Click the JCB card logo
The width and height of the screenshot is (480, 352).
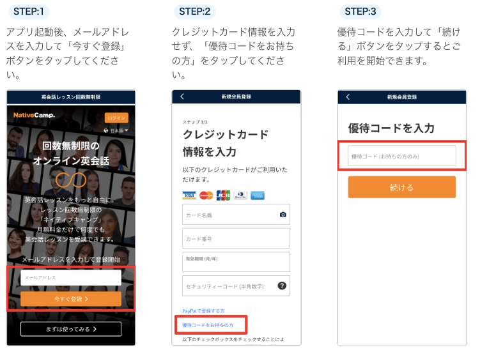coord(223,195)
